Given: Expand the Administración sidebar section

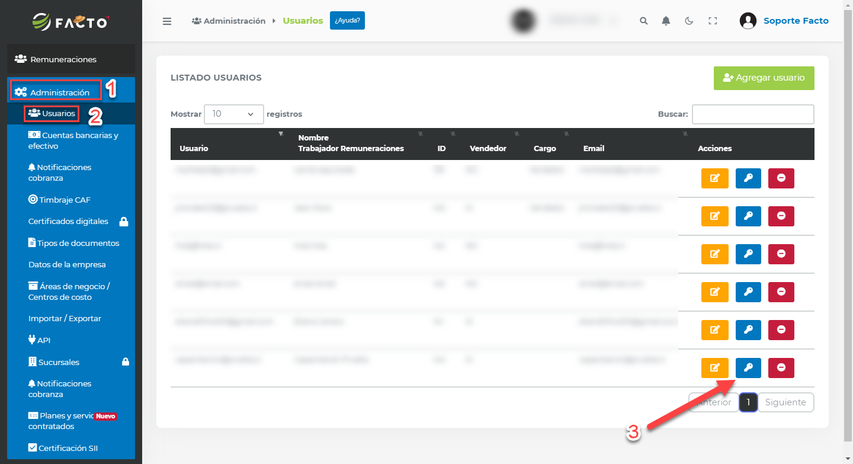Looking at the screenshot, I should pyautogui.click(x=59, y=92).
